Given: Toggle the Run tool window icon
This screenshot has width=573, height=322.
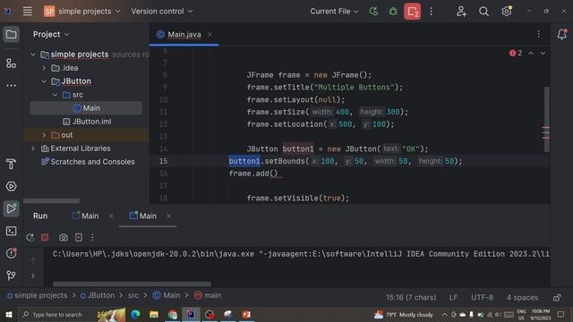Looking at the screenshot, I should [11, 208].
